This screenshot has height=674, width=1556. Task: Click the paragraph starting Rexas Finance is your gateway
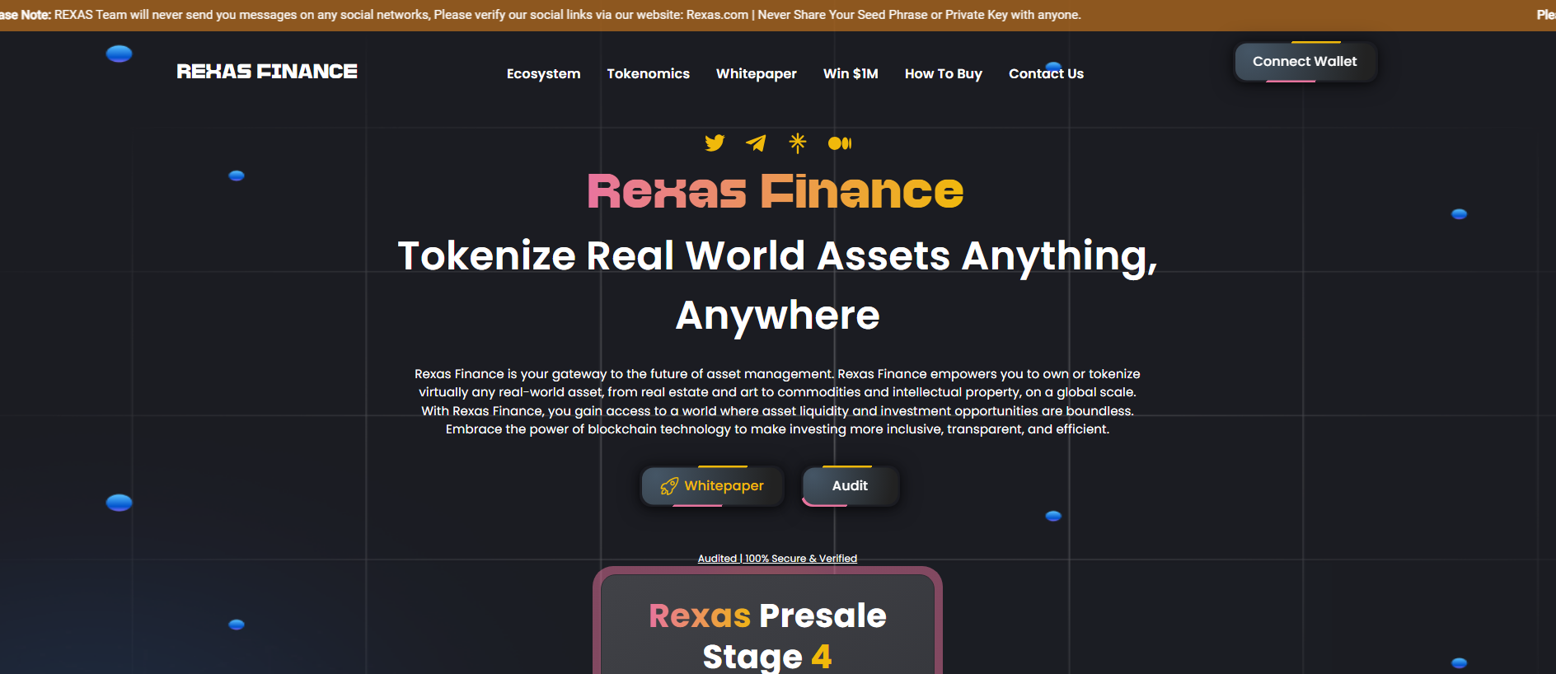click(x=777, y=401)
